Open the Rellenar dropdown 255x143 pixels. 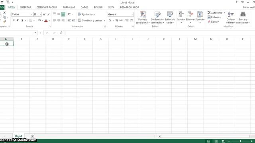coord(214,17)
